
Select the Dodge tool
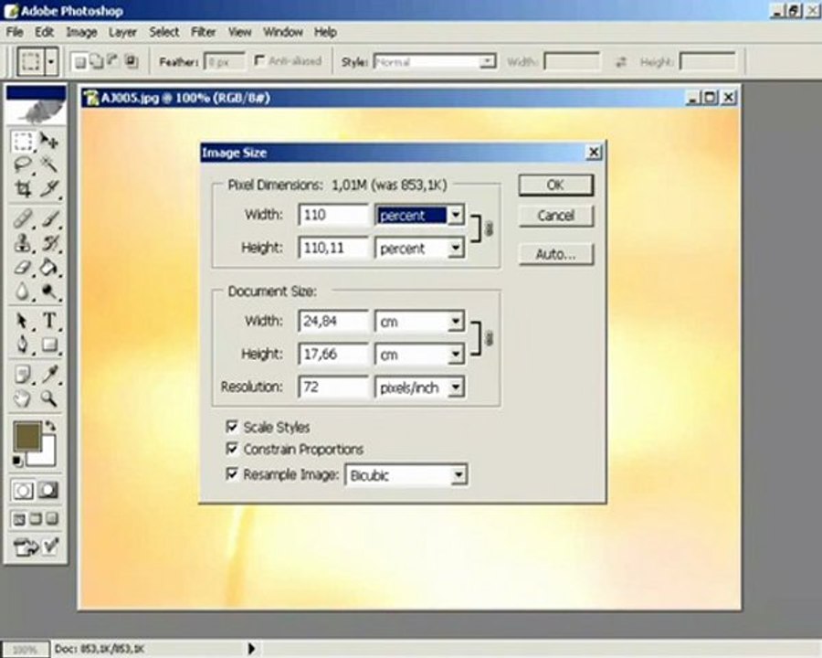click(x=50, y=292)
